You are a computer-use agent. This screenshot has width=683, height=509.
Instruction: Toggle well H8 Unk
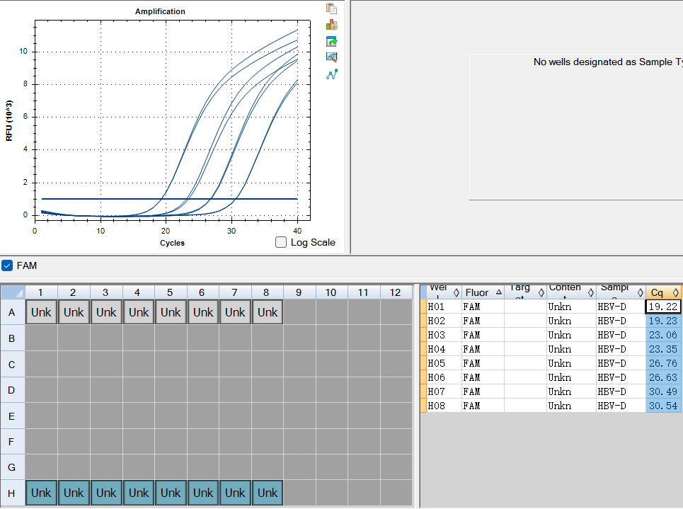(x=268, y=493)
